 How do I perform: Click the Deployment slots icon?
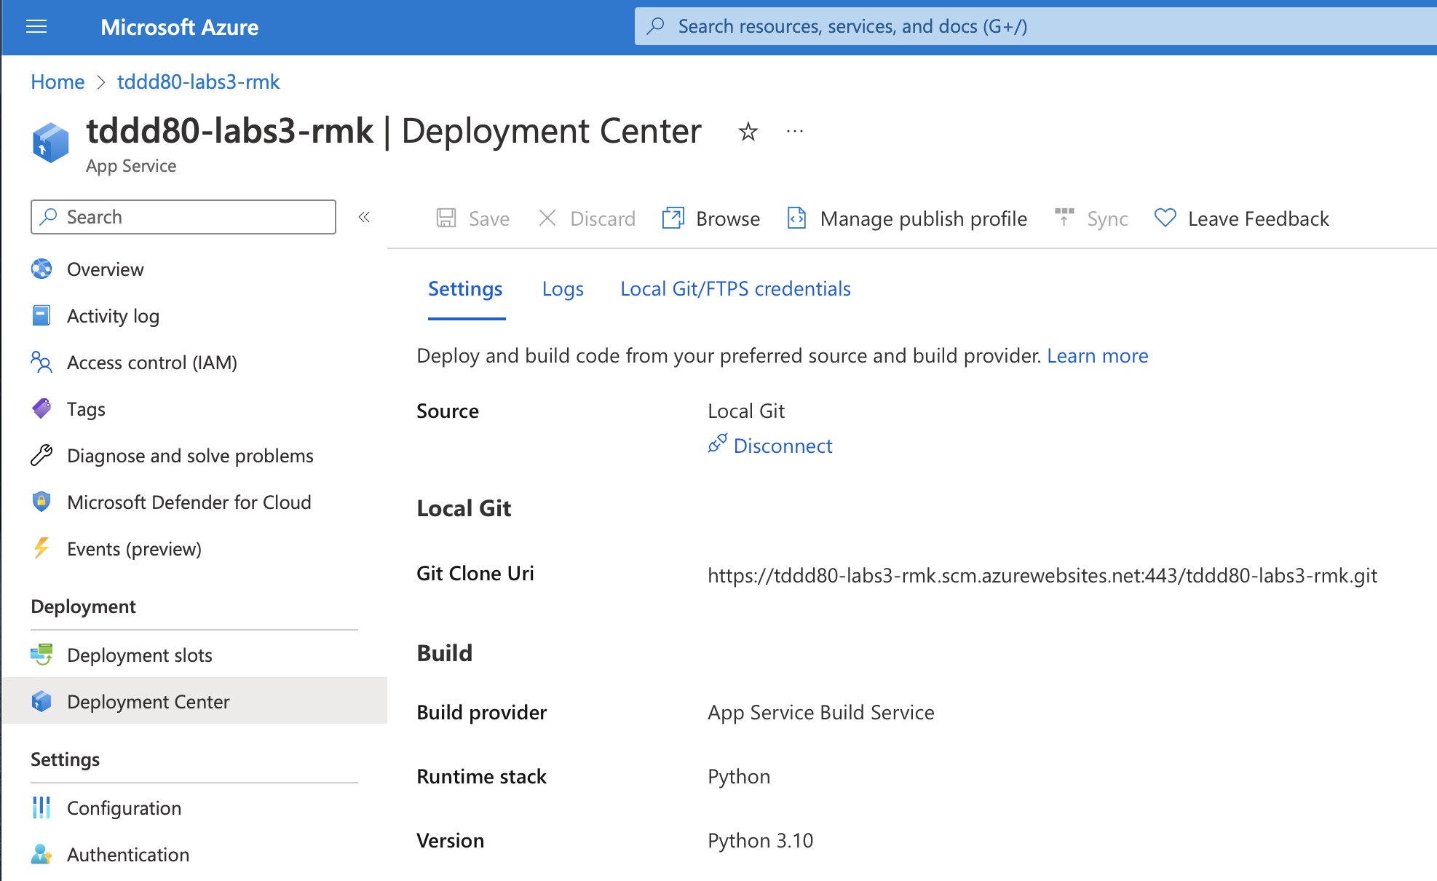pos(41,655)
